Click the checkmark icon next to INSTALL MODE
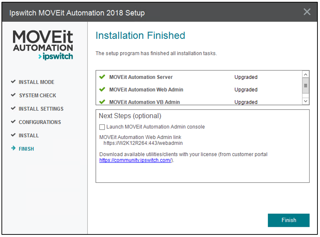Viewport: 320px width, 237px height. (x=13, y=82)
